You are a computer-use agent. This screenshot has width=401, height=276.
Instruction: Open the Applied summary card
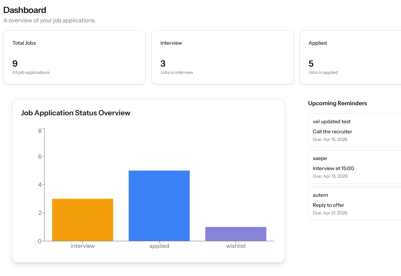(x=350, y=57)
